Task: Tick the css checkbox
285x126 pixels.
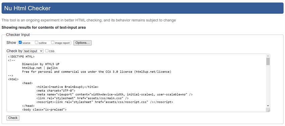Action: point(47,51)
